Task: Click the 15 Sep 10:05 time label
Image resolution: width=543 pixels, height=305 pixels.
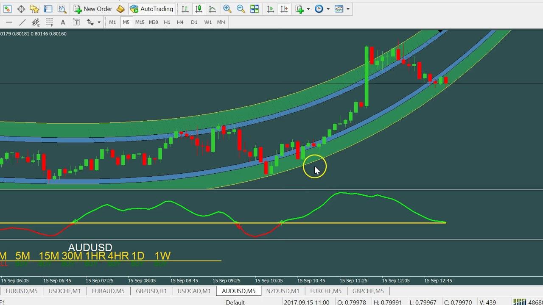Action: coord(269,280)
